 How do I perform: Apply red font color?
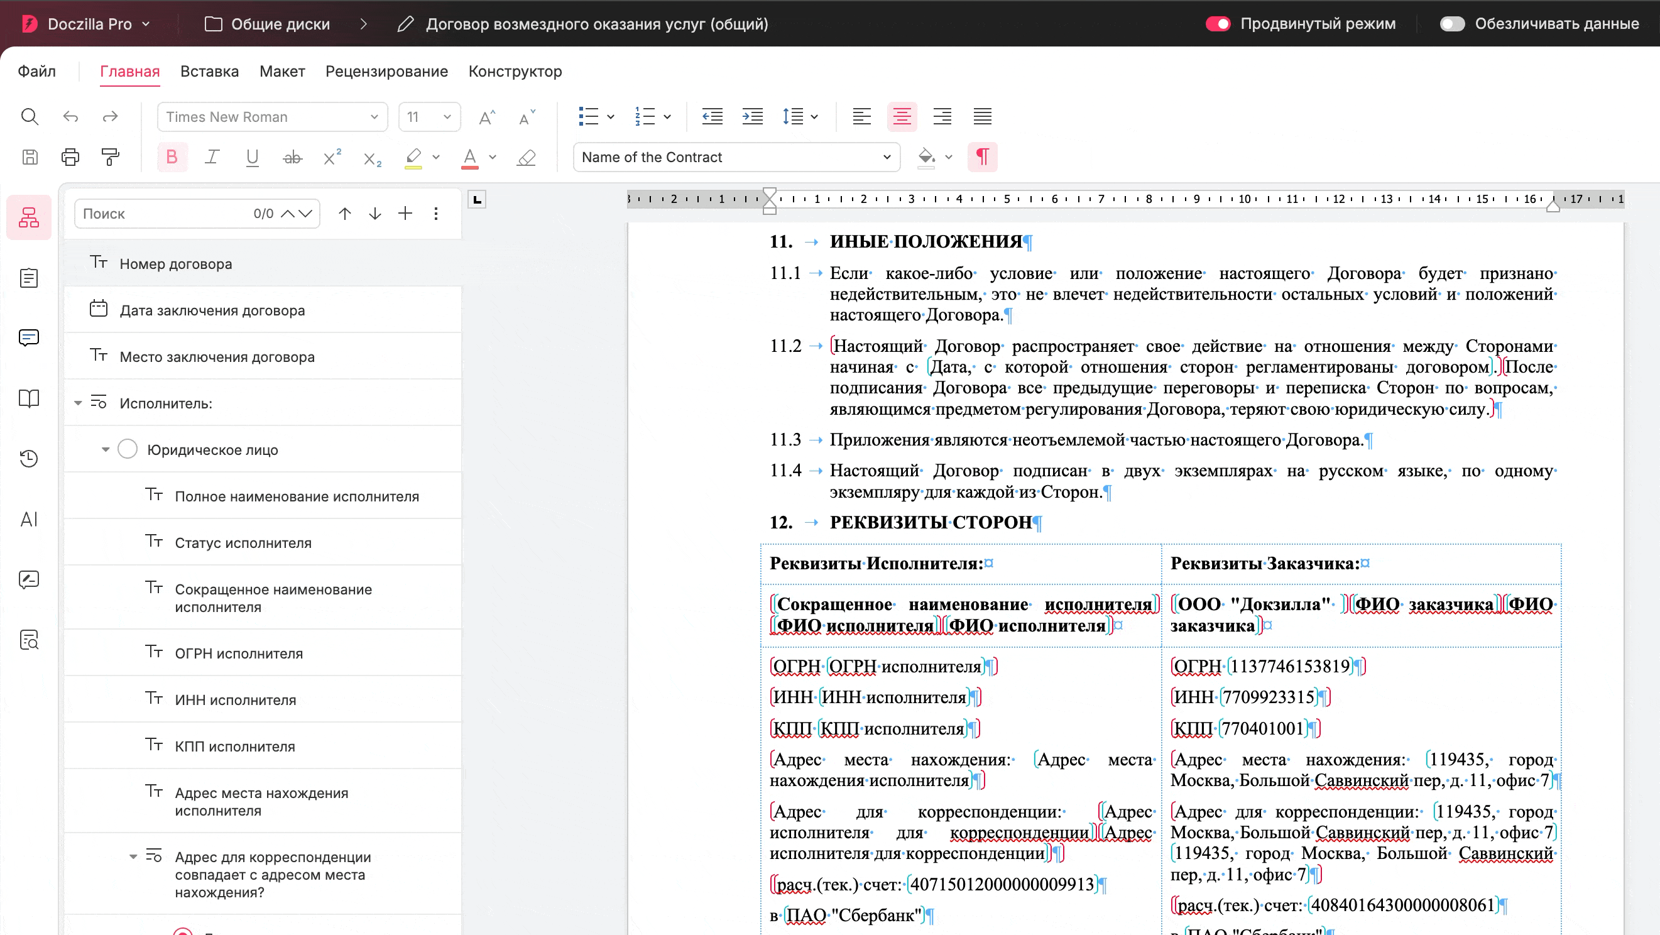(x=470, y=157)
